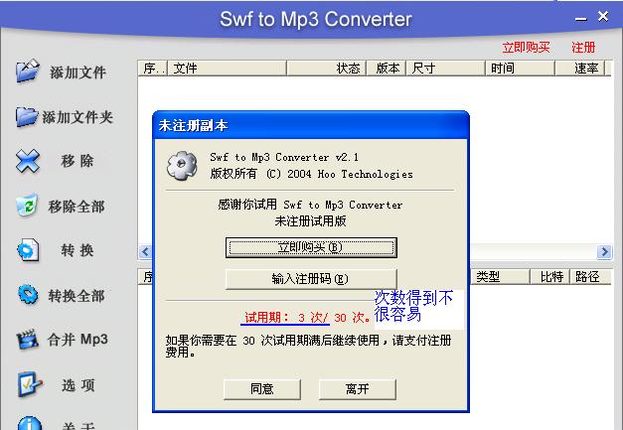623x430 pixels.
Task: Click the 路径 column header
Action: click(x=591, y=277)
